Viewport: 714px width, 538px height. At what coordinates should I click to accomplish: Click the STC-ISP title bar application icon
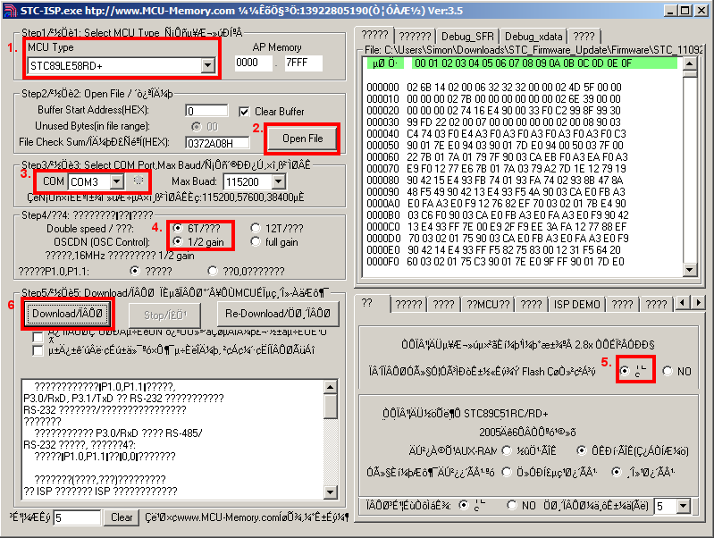11,11
